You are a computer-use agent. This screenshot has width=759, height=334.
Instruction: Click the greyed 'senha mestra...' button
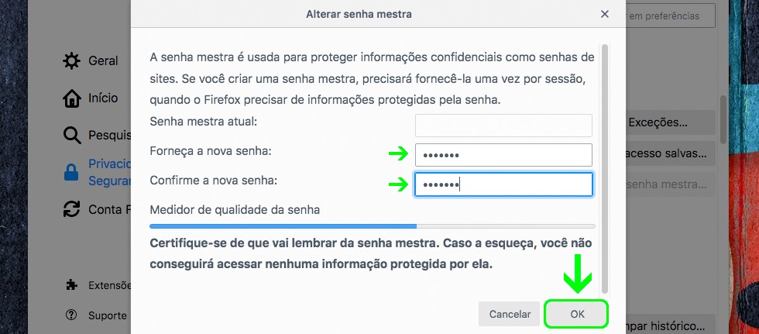[x=666, y=185]
